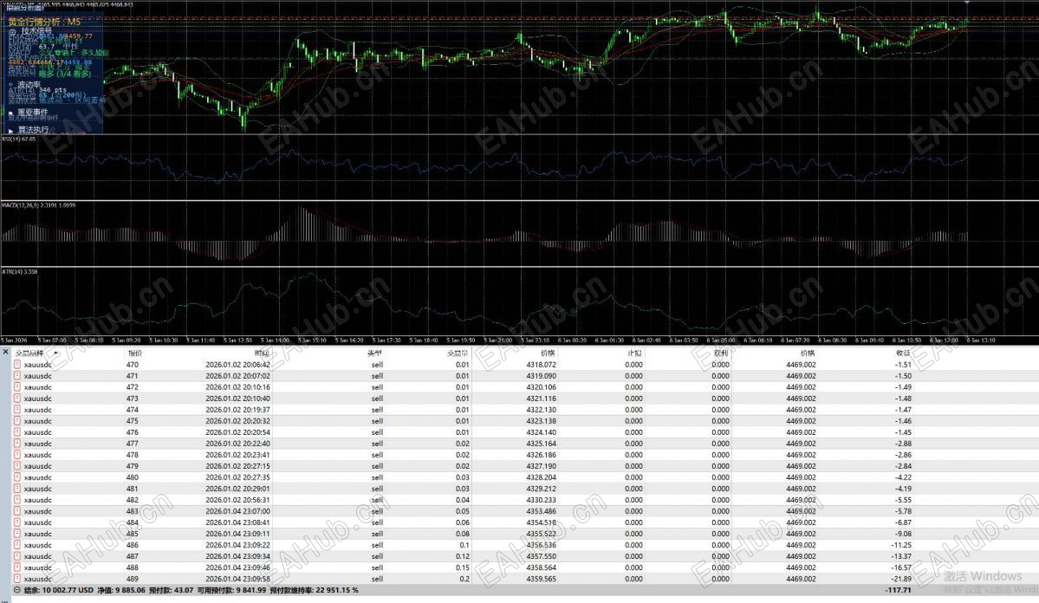The image size is (1039, 603).
Task: Click the order icon for ticket 472
Action: click(x=17, y=387)
